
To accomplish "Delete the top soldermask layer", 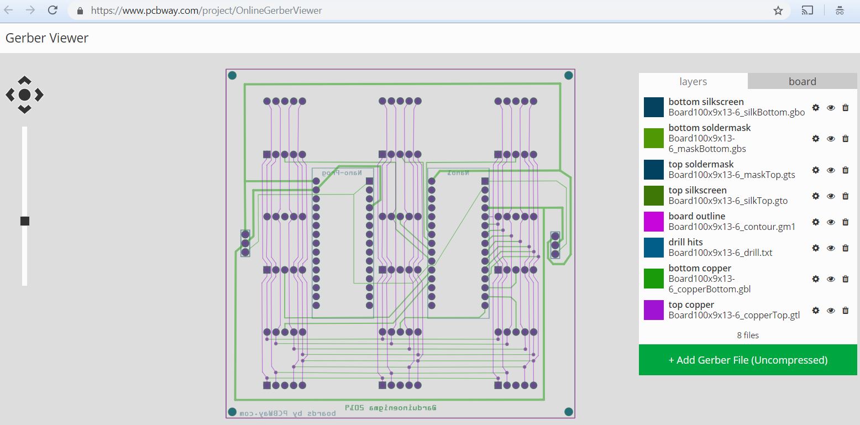I will click(x=846, y=170).
